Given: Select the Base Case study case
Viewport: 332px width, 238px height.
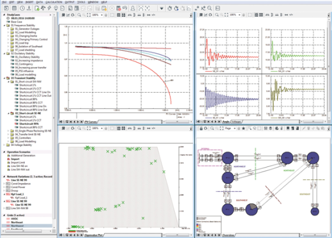Looking at the screenshot, I should 17,22.
